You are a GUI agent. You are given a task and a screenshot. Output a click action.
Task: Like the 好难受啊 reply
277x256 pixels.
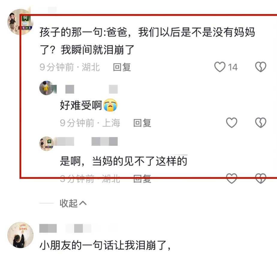pos(232,123)
